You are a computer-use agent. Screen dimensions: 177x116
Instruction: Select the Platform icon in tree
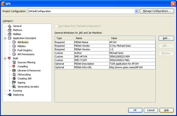(10, 30)
